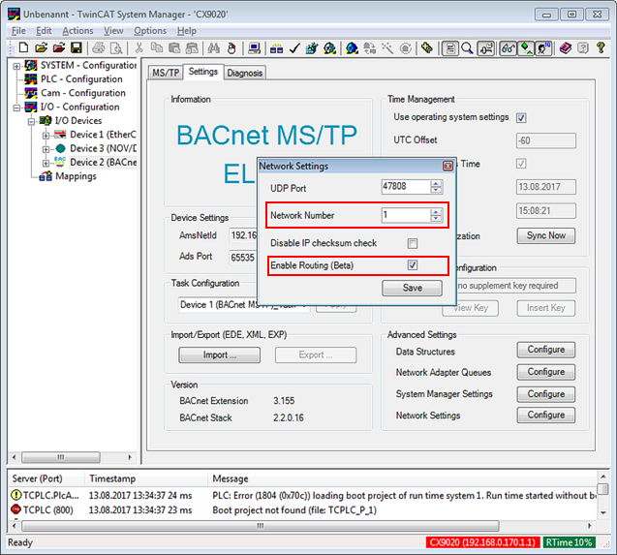Click the Sync Now button
The height and width of the screenshot is (555, 617).
[545, 235]
